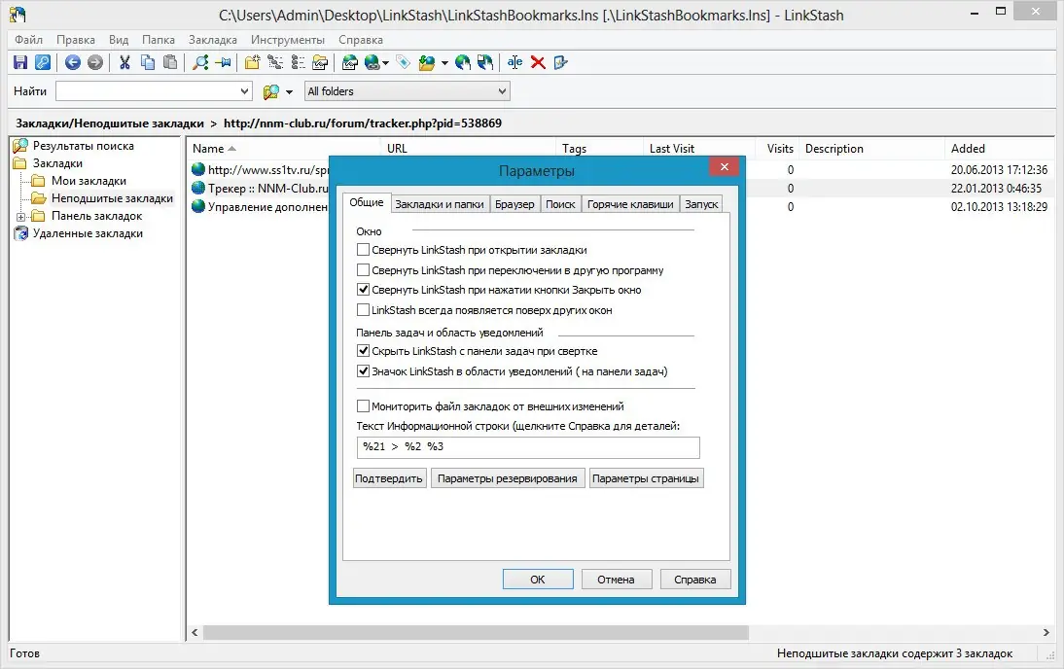This screenshot has height=669, width=1064.
Task: Click the globe with chain link icon
Action: tap(372, 62)
